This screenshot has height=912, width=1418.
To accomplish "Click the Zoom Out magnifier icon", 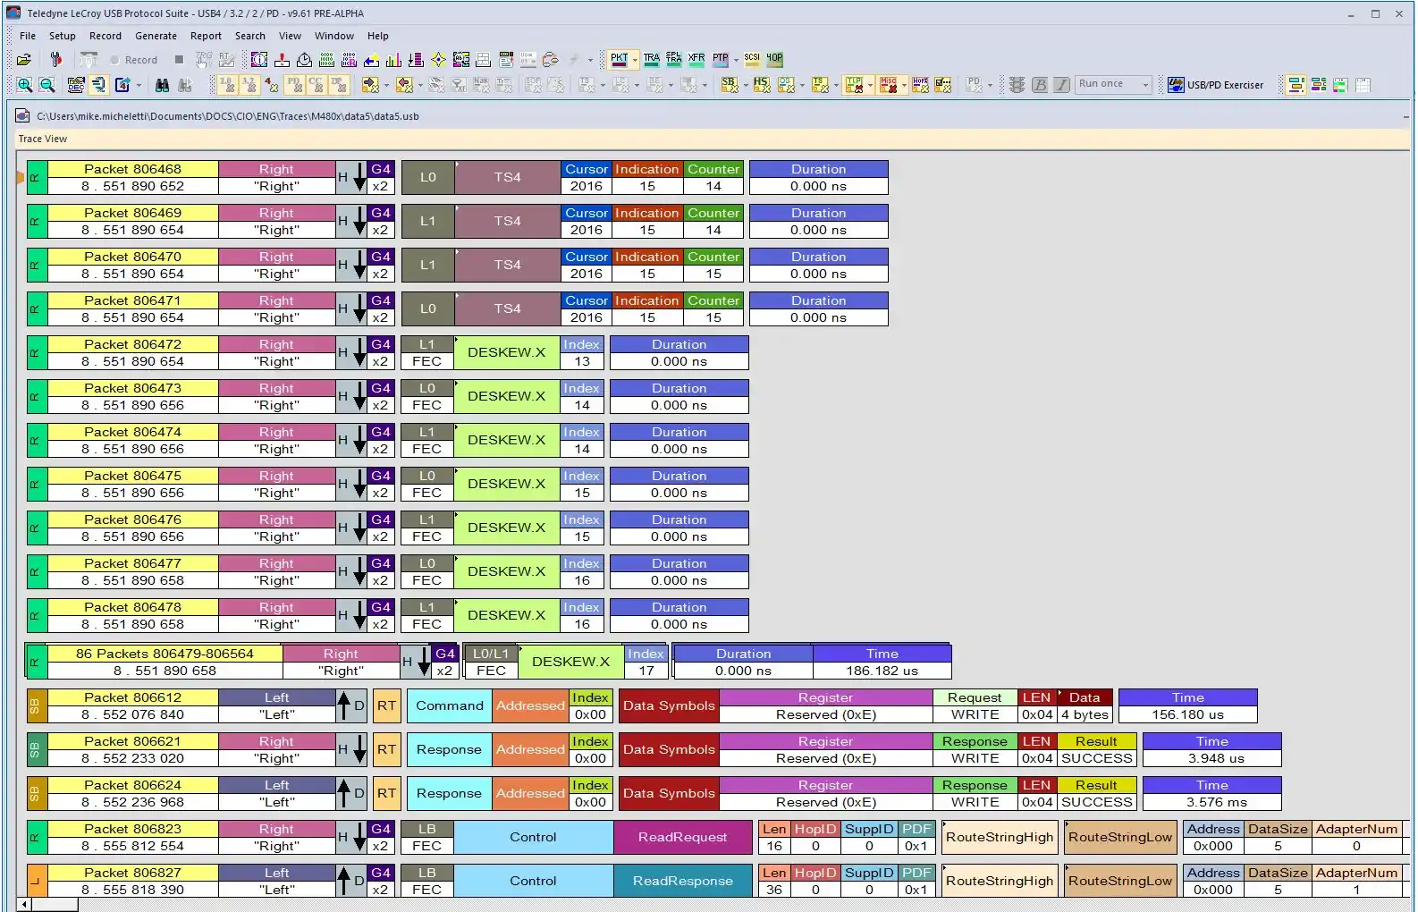I will (47, 85).
